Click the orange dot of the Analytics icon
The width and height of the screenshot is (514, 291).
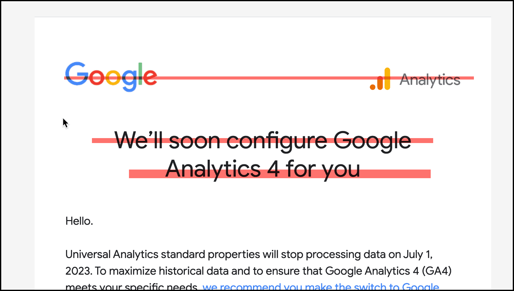(x=373, y=87)
